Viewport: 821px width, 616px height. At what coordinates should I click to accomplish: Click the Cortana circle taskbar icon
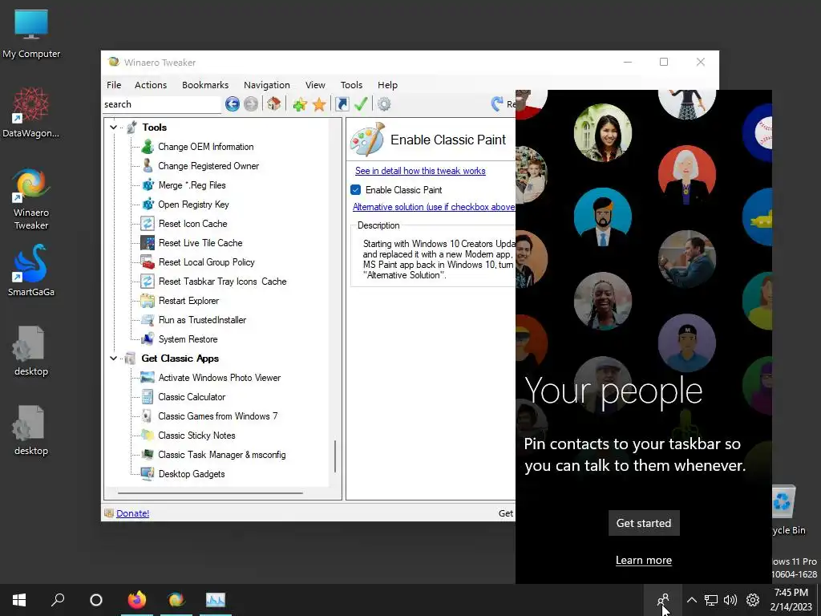(96, 600)
